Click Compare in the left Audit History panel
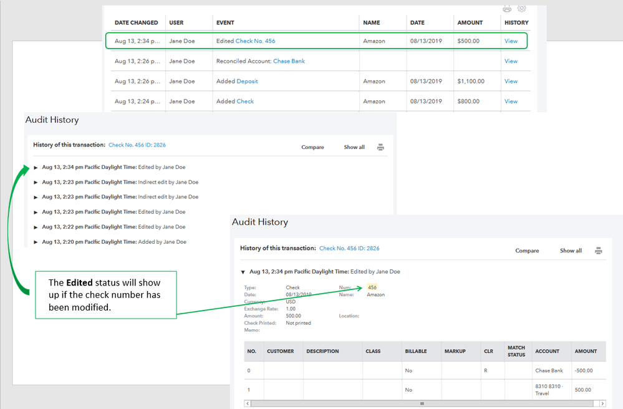 312,148
